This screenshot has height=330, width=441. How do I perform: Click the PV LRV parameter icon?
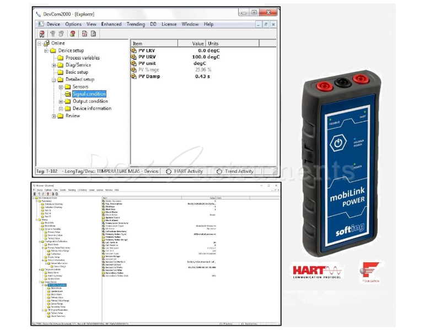133,51
